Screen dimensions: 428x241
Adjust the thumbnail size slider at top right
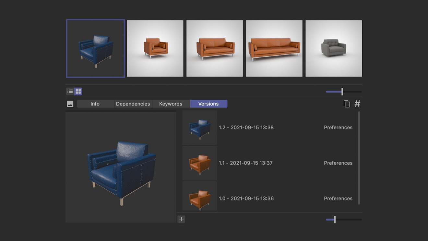(x=342, y=91)
